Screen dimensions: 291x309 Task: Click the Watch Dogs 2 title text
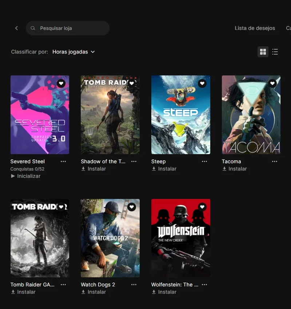point(98,285)
